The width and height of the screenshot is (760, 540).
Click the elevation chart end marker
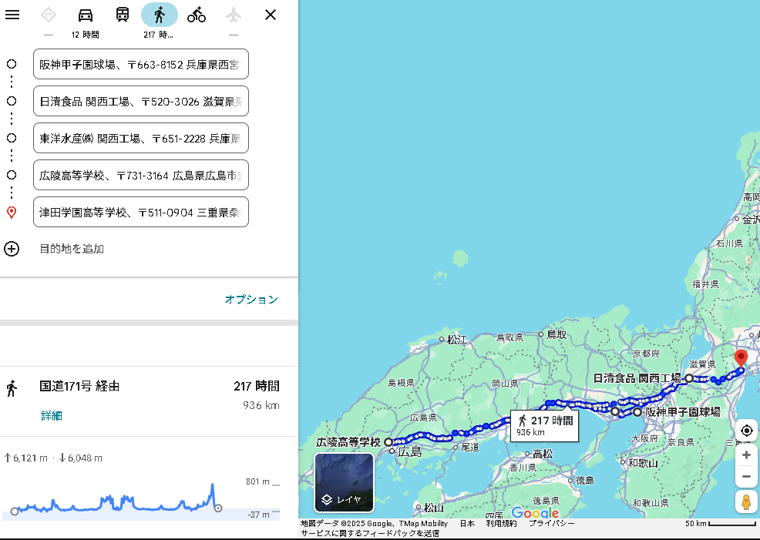coord(218,508)
